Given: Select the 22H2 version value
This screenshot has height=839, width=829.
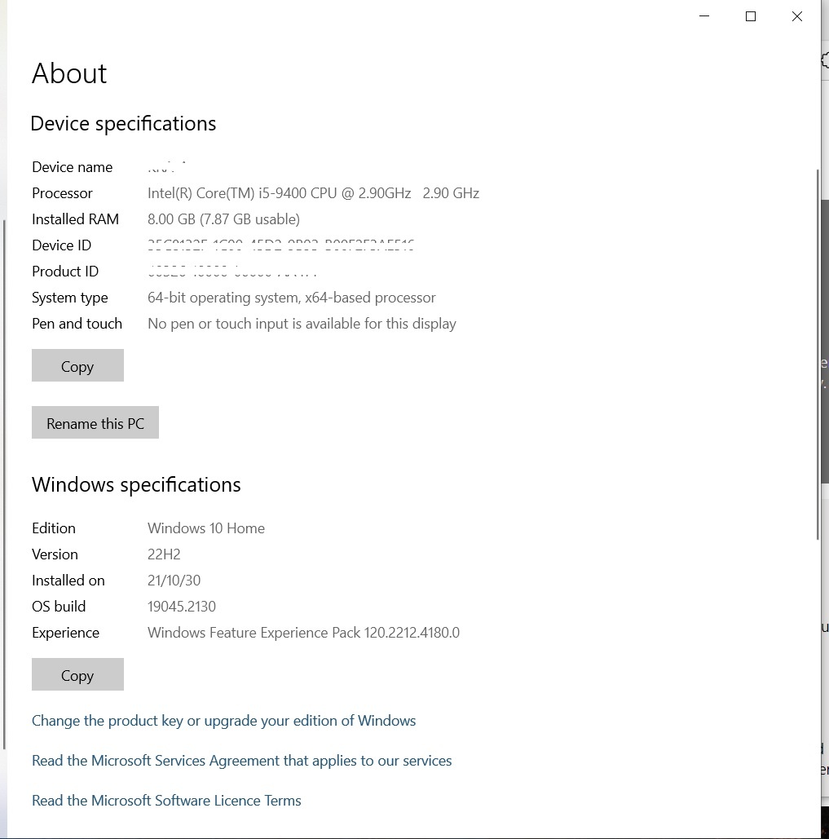Looking at the screenshot, I should coord(164,554).
